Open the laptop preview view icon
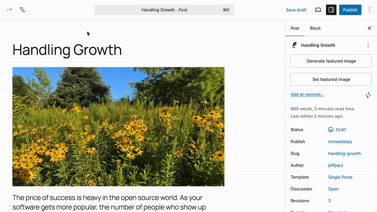The width and height of the screenshot is (377, 212). point(318,10)
